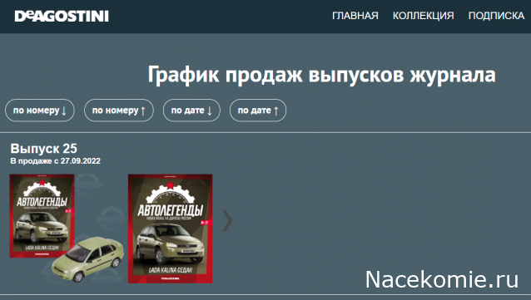The height and width of the screenshot is (300, 531).
Task: Sort issues with 'по дате ↑' button
Action: tap(258, 111)
